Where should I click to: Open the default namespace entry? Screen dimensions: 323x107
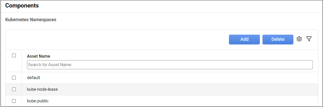click(x=34, y=78)
